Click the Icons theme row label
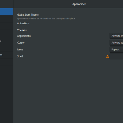This screenshot has height=123, width=123. 20,50
